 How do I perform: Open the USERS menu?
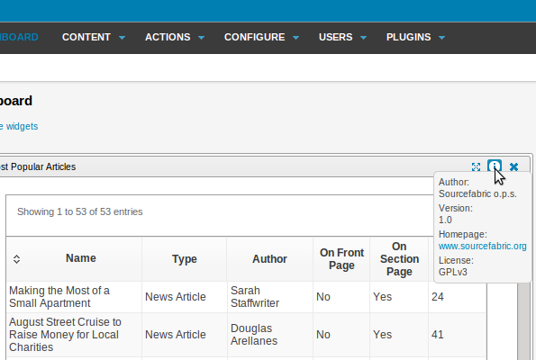point(342,37)
